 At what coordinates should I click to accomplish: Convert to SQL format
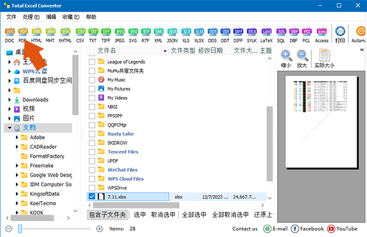coord(281,35)
